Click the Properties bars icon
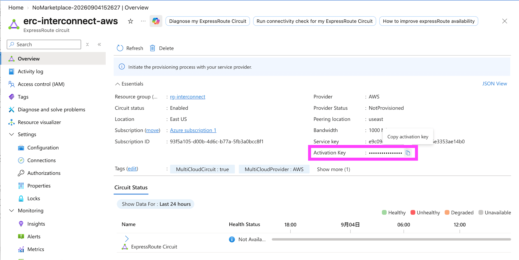 tap(21, 186)
